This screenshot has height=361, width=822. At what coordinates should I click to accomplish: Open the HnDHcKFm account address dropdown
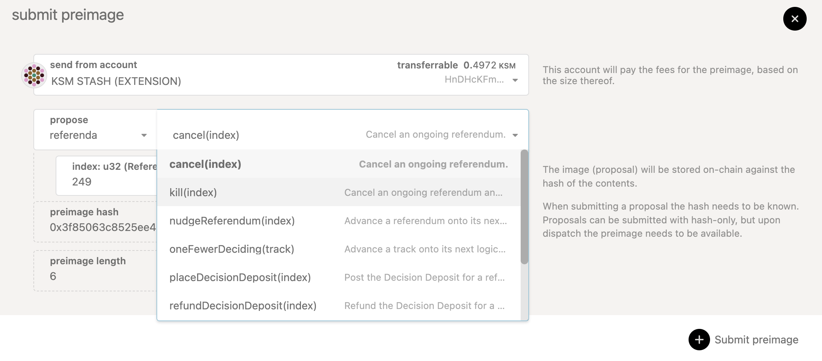click(x=514, y=80)
